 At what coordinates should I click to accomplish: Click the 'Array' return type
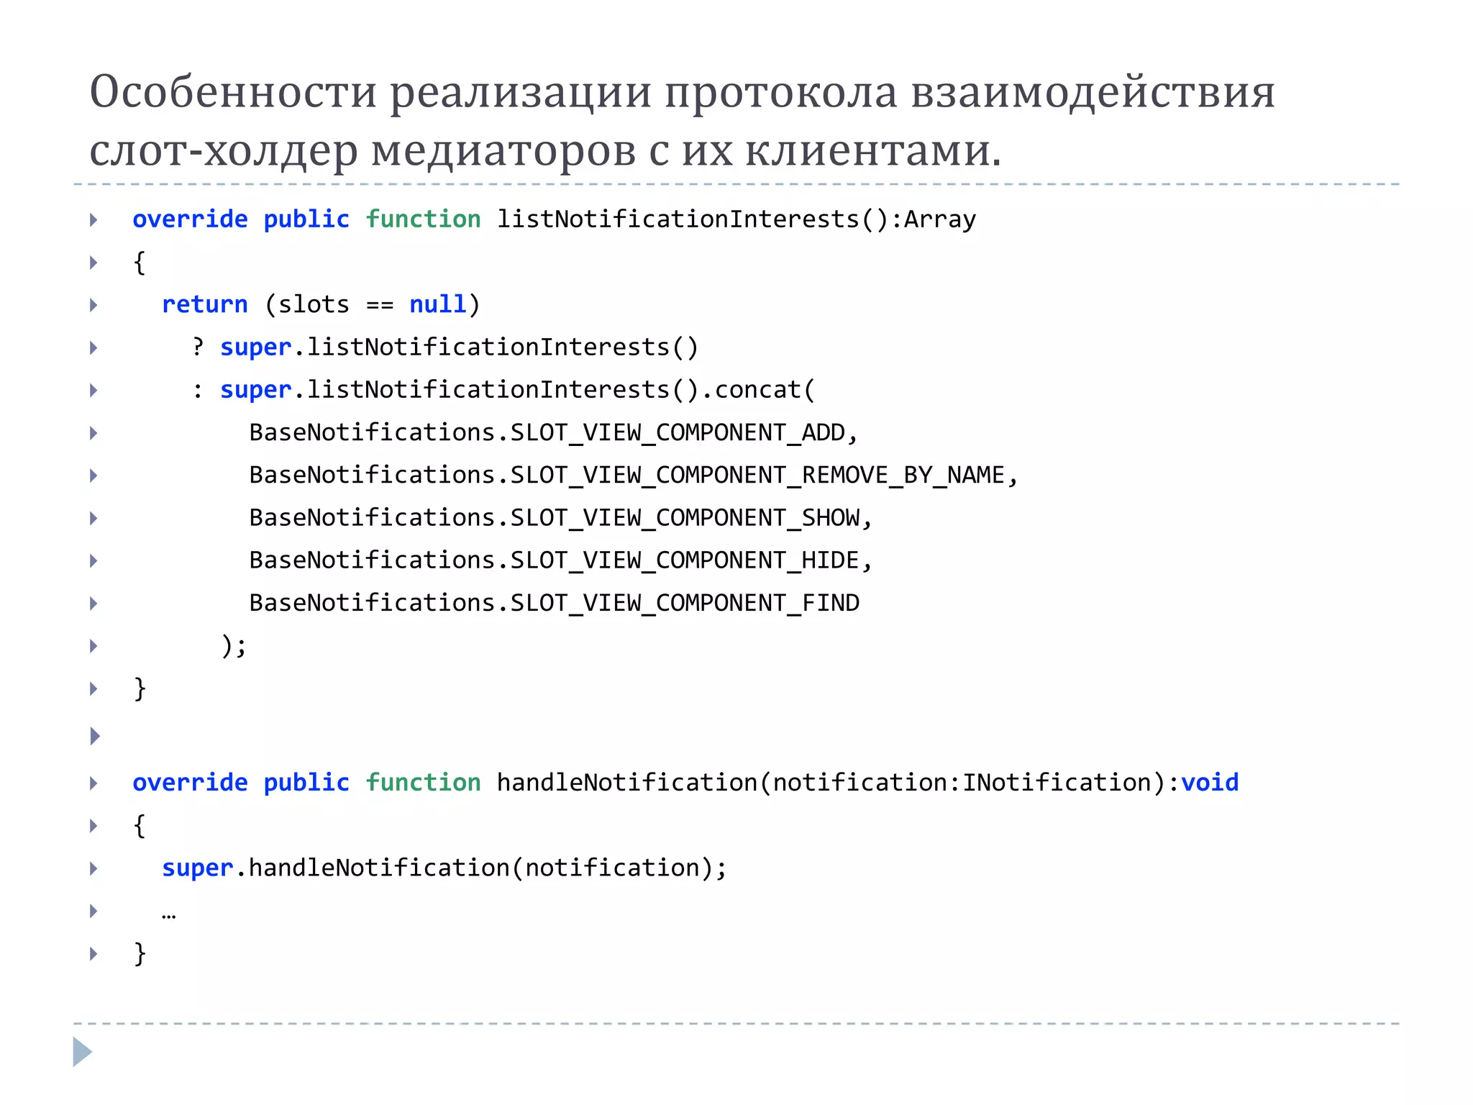point(940,219)
